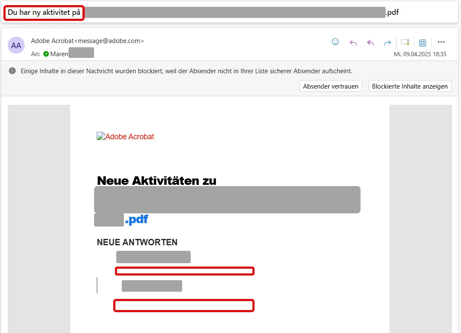The height and width of the screenshot is (333, 461).
Task: Open the blue .pdf file link
Action: (x=136, y=219)
